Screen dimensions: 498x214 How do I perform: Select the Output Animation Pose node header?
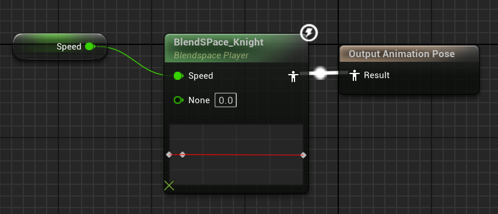(x=409, y=54)
